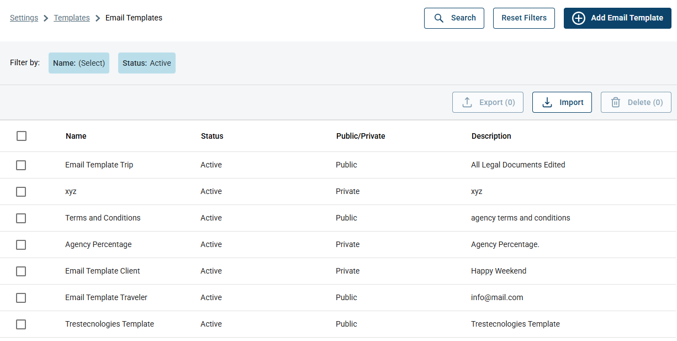Image resolution: width=677 pixels, height=341 pixels.
Task: Click the 'Agency Percentage.' description cell
Action: point(505,244)
